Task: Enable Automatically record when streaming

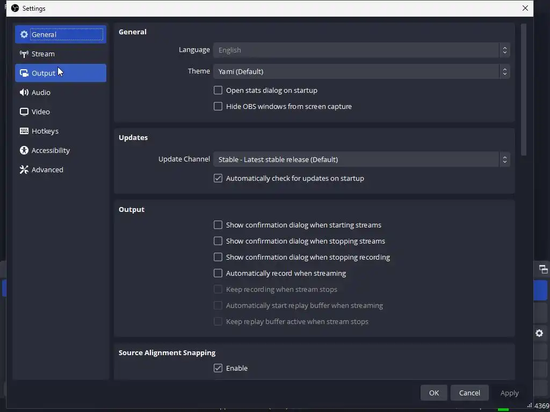Action: click(218, 273)
